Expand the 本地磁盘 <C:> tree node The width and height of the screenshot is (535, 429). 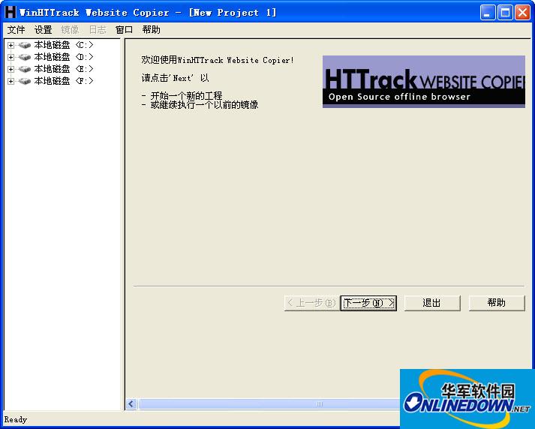point(11,45)
